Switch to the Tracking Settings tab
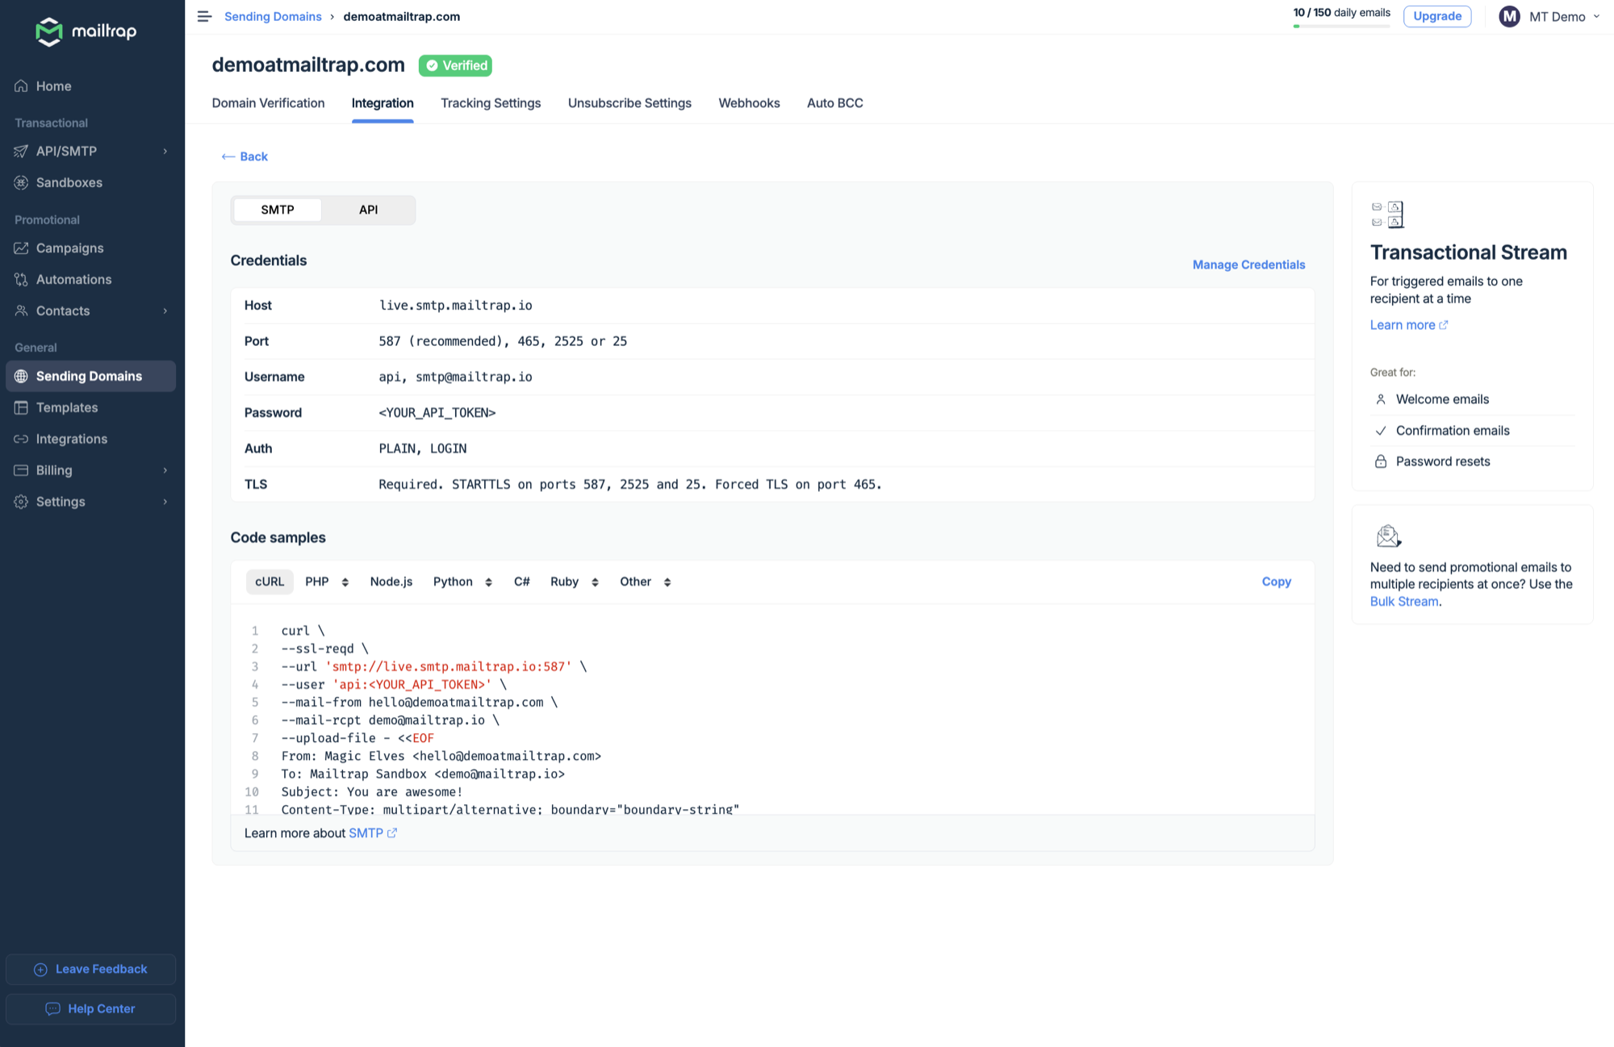Screen dimensions: 1614x1047 pyautogui.click(x=491, y=103)
